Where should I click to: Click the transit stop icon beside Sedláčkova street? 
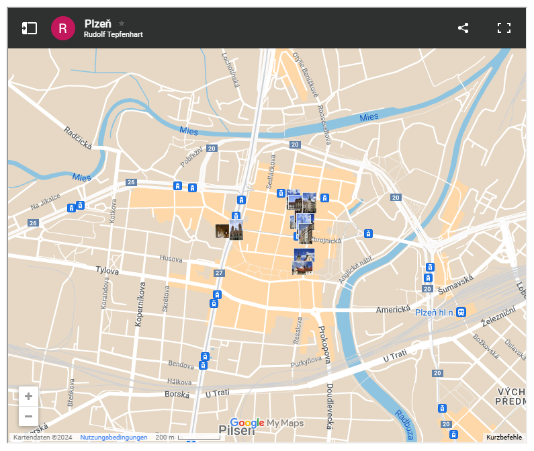[x=281, y=194]
